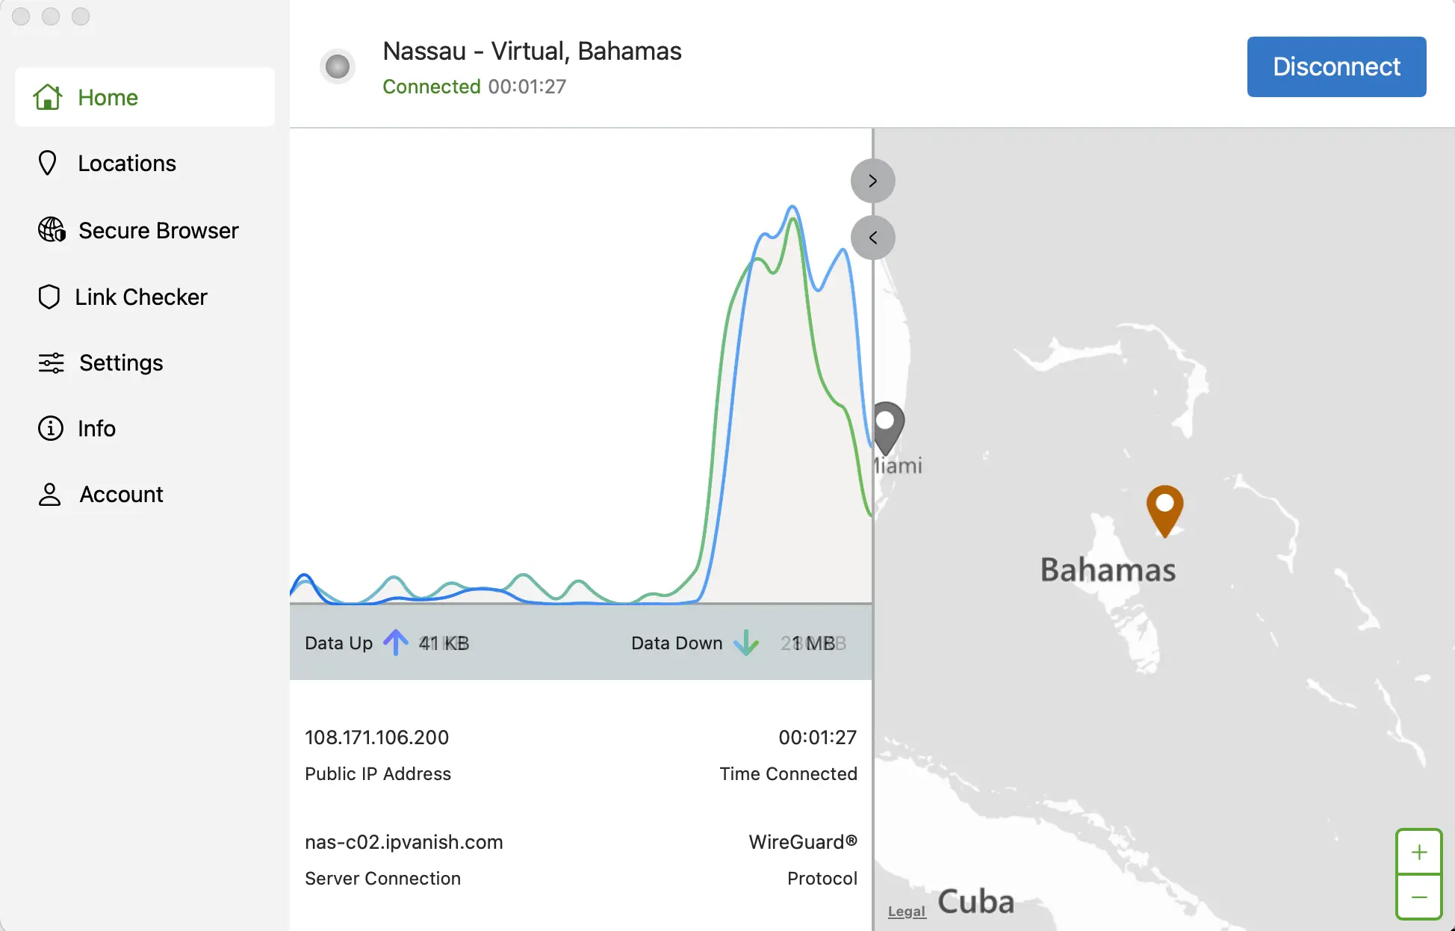Screen dimensions: 1455x931
Task: Expand the map with the right chevron button
Action: 872,180
